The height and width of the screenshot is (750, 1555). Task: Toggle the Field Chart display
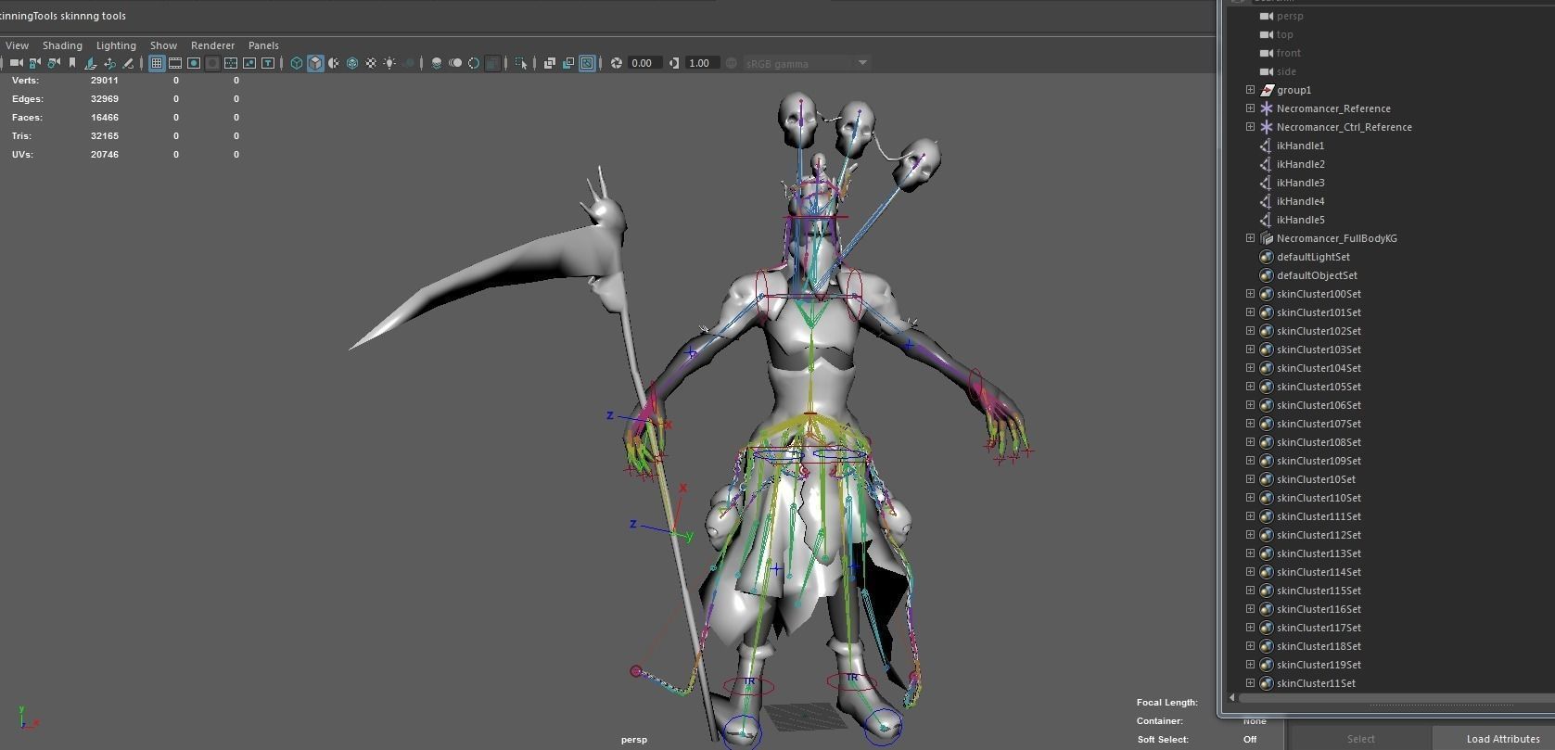coord(231,63)
